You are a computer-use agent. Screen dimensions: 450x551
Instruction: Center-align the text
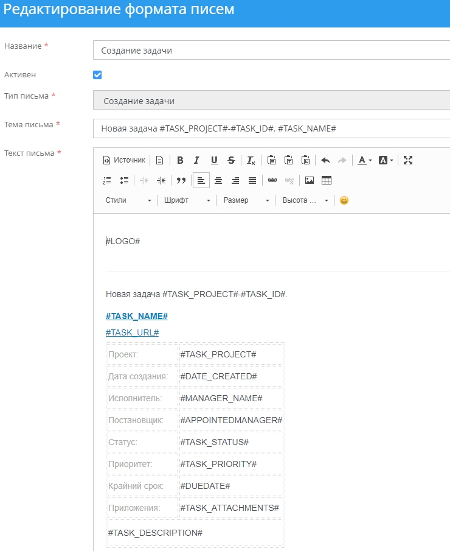(218, 180)
